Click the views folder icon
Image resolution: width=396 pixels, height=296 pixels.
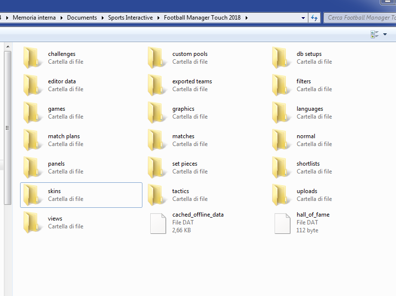point(32,222)
